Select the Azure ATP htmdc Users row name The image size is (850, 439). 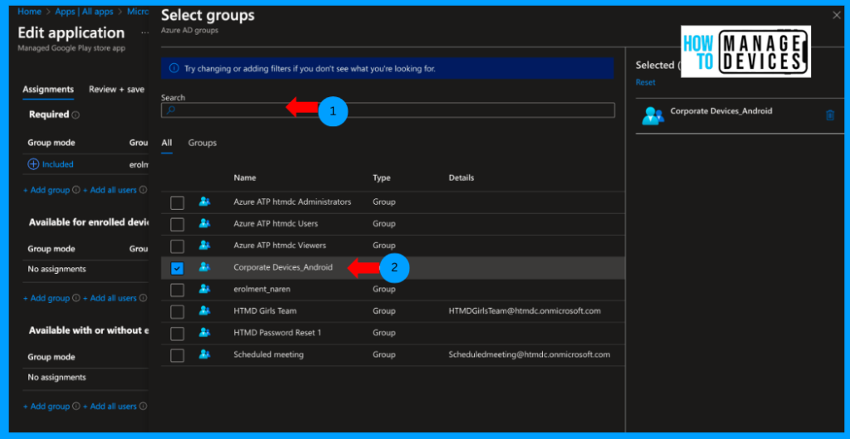[x=276, y=223]
